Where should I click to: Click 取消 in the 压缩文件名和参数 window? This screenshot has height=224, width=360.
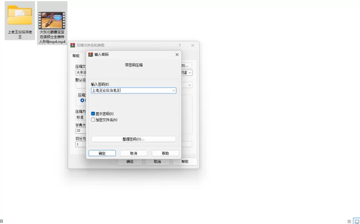pos(157,162)
